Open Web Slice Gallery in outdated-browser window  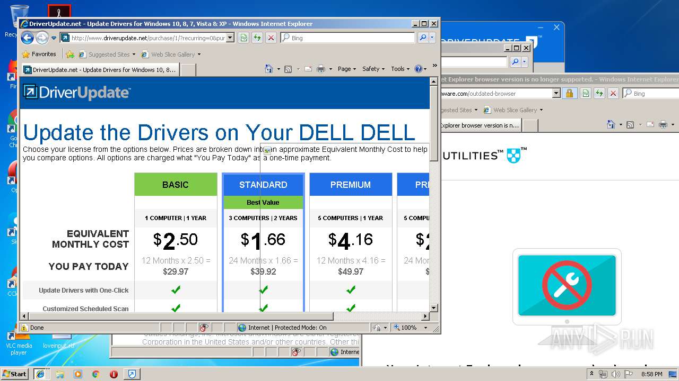click(x=512, y=110)
